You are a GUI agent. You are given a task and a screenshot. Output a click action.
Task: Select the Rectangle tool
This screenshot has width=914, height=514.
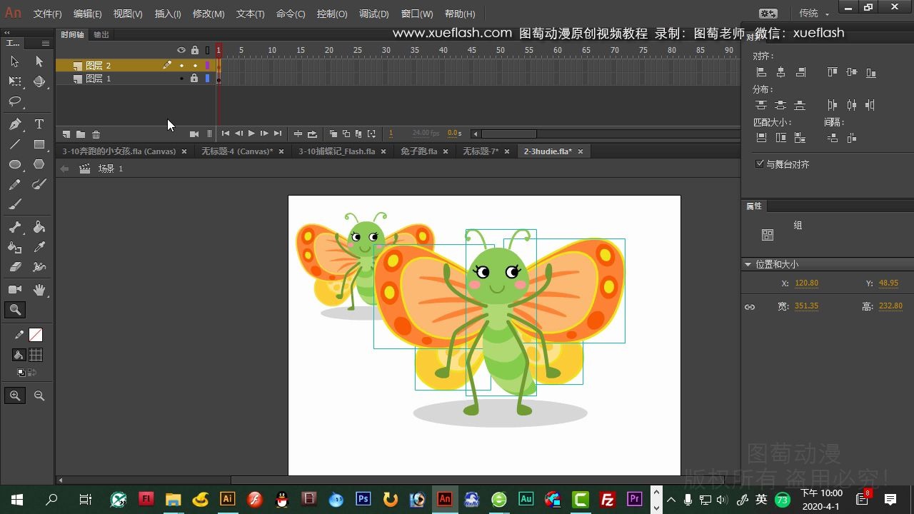coord(39,144)
